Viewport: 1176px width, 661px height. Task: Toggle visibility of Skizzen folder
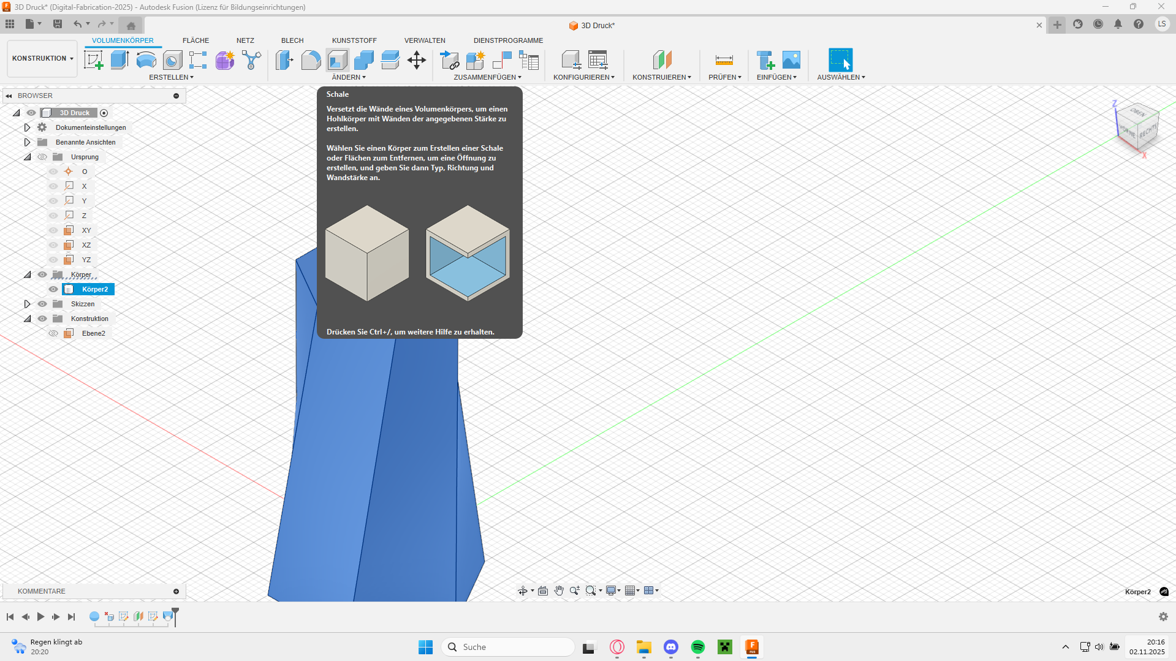pos(42,304)
